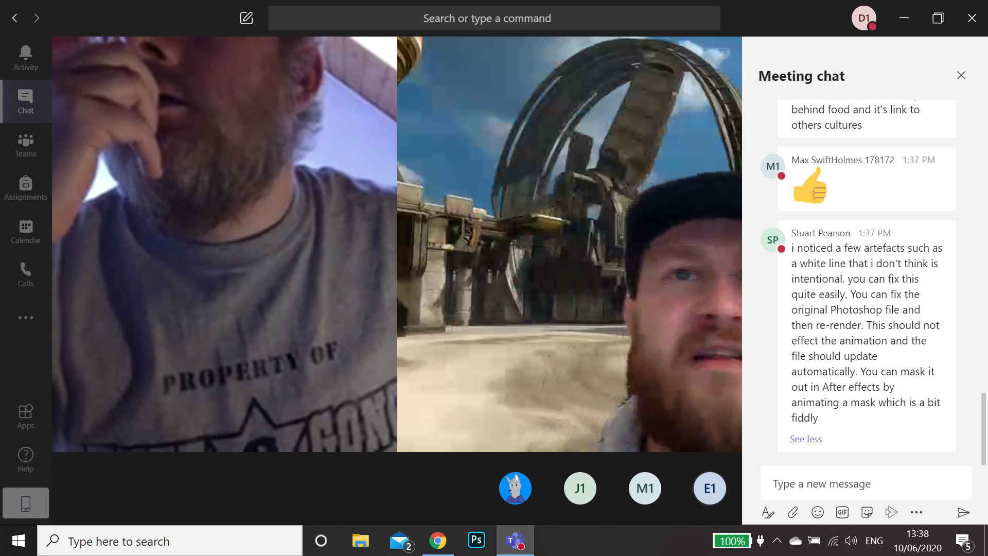Expand the text format options

tap(768, 512)
